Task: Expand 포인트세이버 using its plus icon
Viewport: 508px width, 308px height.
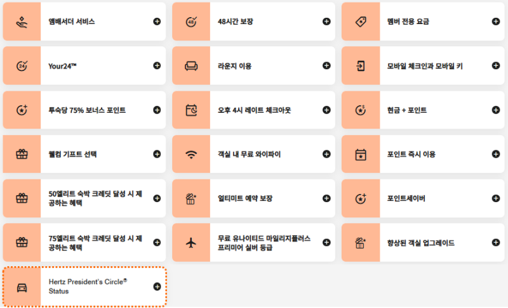Action: 496,198
